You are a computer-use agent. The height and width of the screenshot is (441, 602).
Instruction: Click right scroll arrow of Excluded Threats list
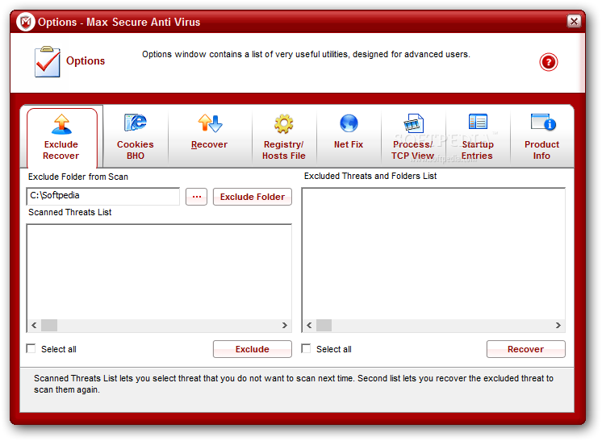pos(558,325)
